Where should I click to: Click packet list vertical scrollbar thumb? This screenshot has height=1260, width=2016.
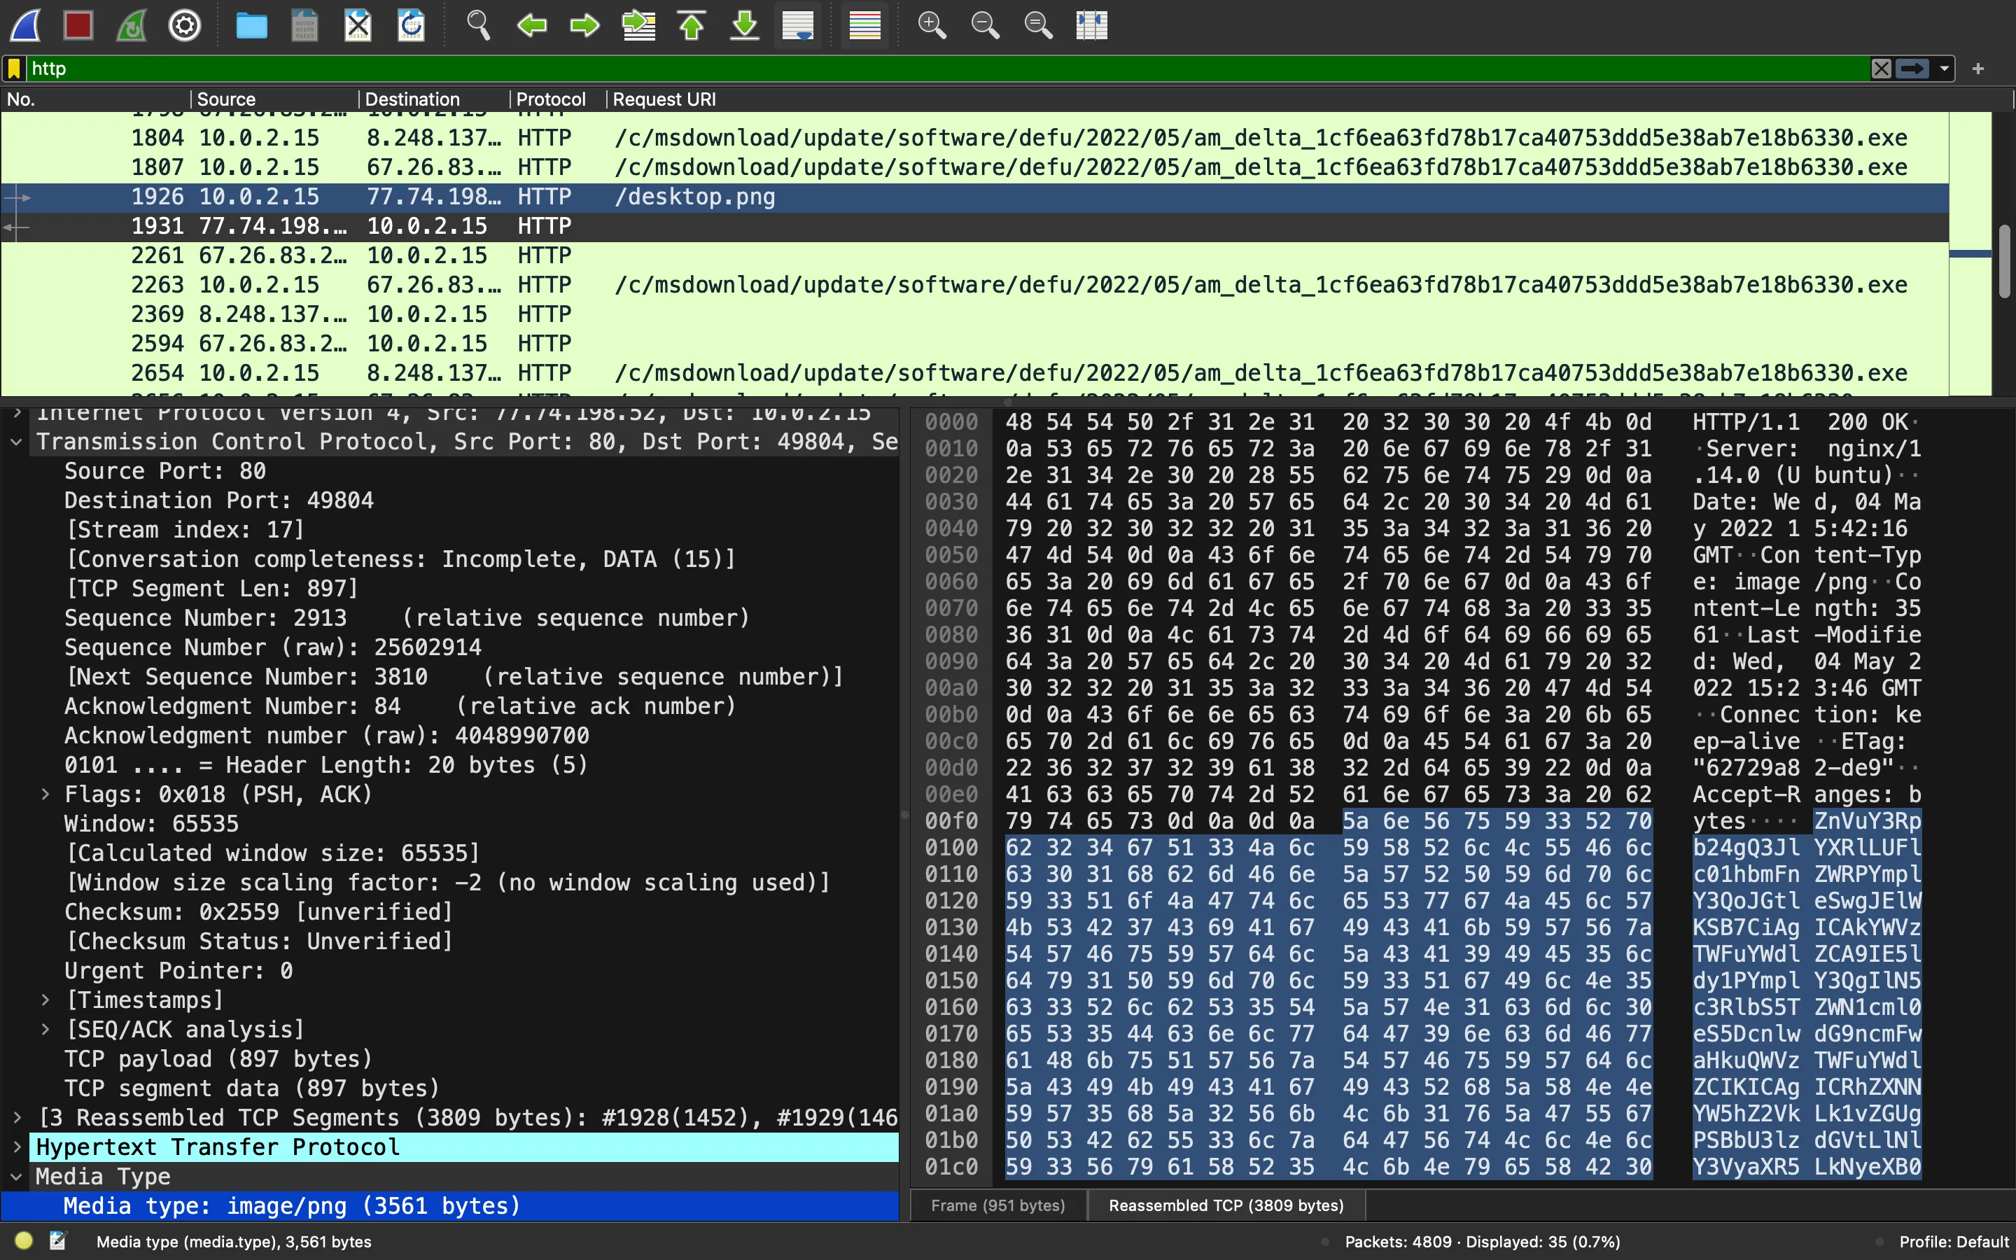point(2004,261)
